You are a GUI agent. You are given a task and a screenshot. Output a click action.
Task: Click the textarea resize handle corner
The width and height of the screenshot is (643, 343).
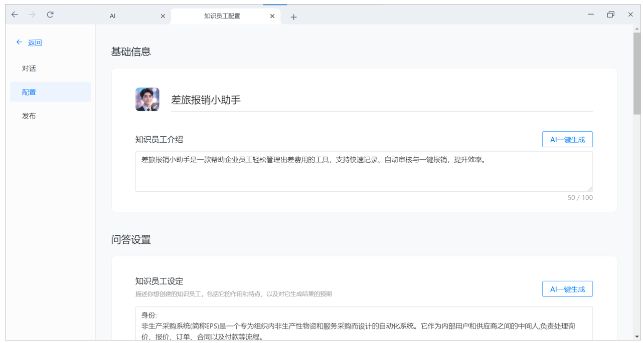point(590,189)
